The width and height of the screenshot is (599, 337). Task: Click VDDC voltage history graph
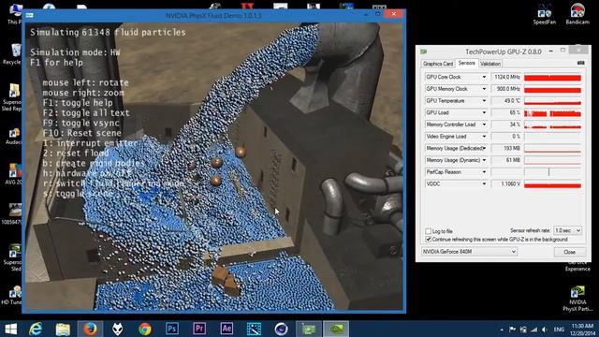coord(552,184)
